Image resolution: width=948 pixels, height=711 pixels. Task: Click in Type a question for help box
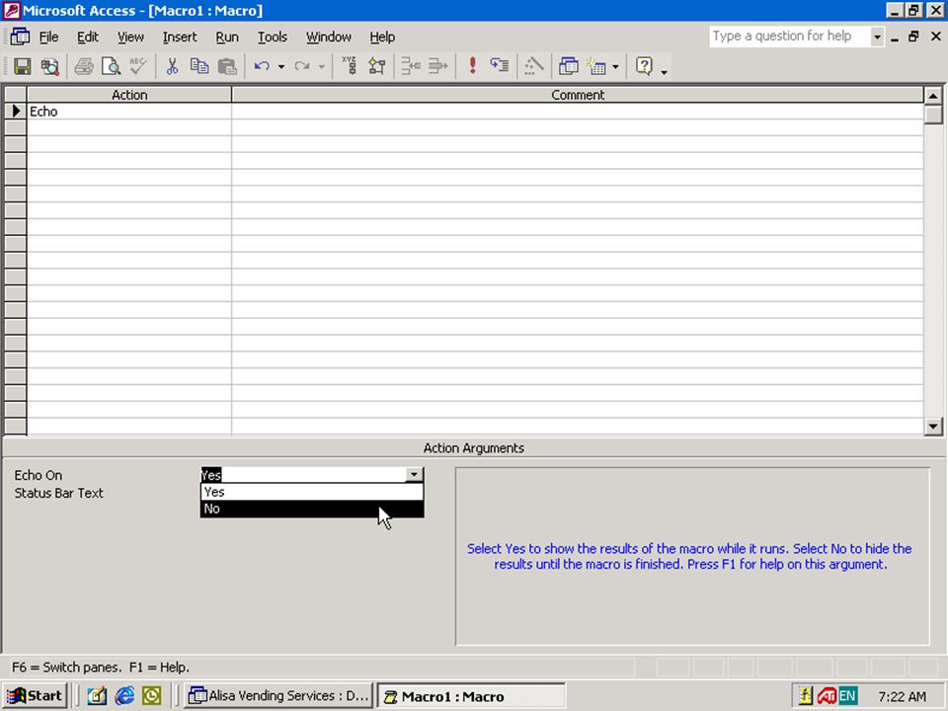coord(790,37)
